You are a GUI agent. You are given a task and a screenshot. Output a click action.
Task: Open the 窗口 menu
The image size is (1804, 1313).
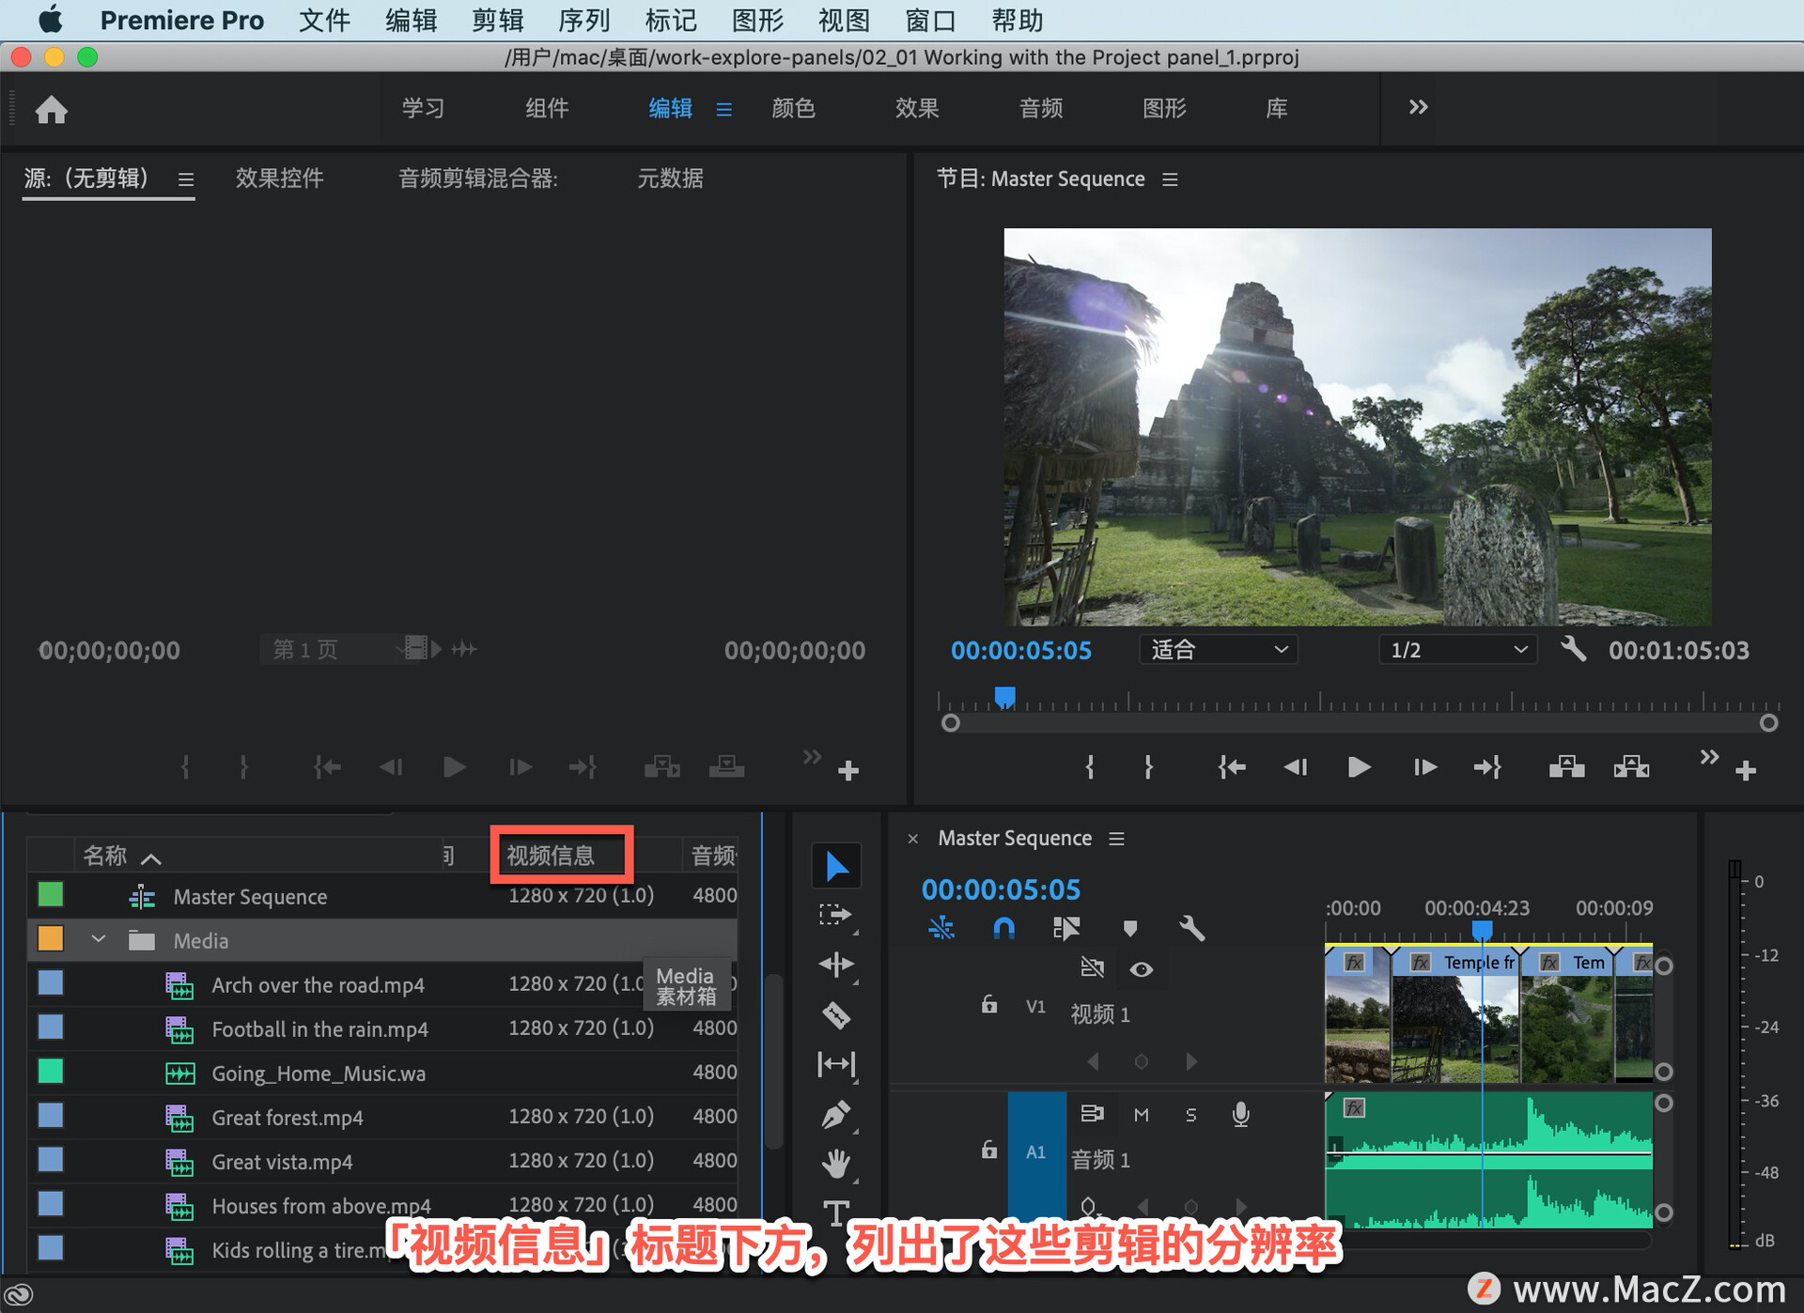(929, 20)
